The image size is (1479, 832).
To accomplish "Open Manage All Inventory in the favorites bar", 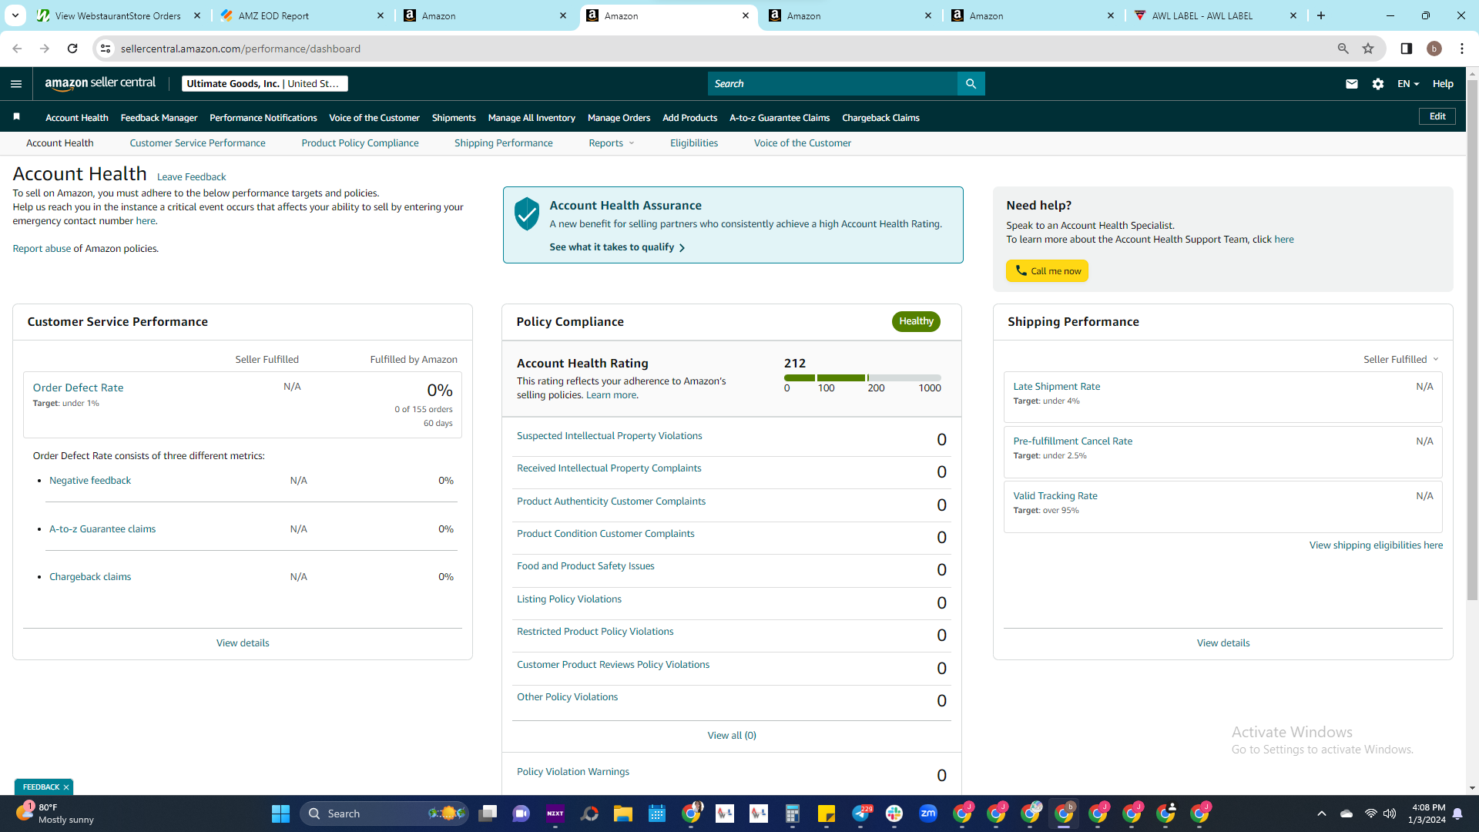I will [x=532, y=118].
